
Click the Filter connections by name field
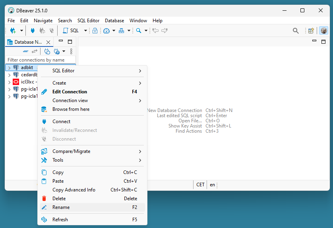41,60
